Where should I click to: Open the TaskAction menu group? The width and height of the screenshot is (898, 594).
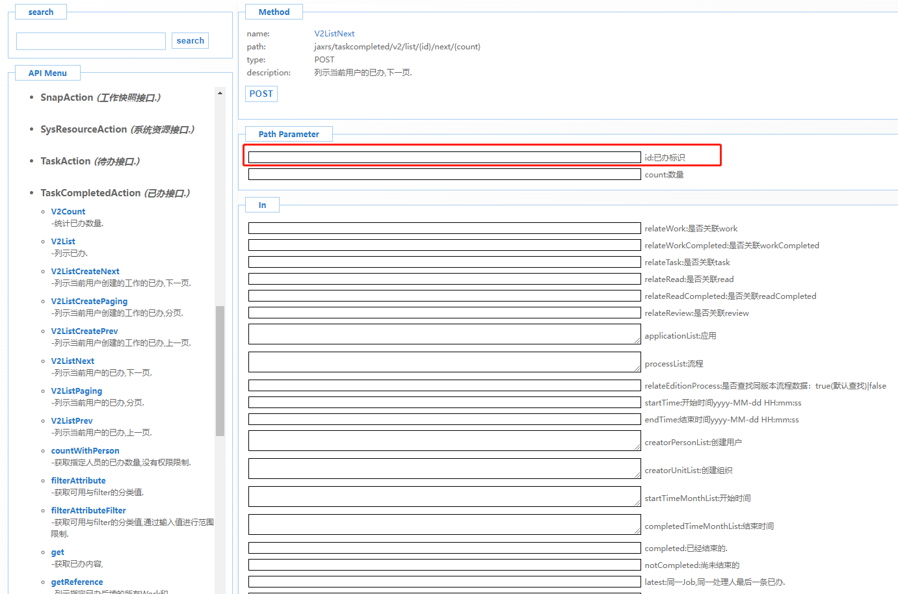coord(90,161)
